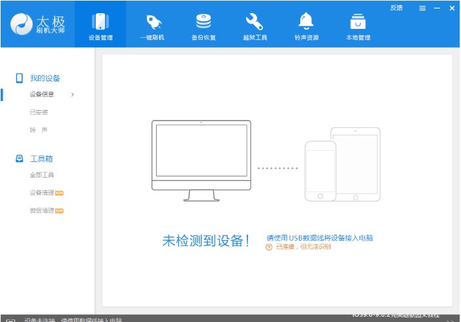
Task: Click the question mark help icon
Action: pyautogui.click(x=269, y=247)
